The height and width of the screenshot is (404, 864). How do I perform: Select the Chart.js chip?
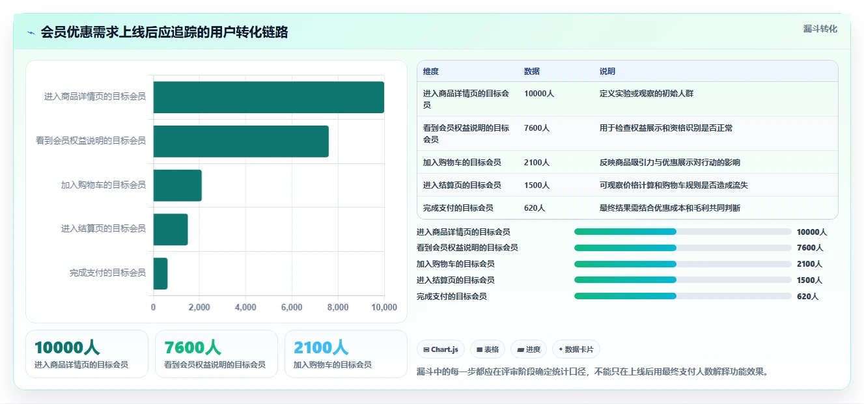click(441, 349)
